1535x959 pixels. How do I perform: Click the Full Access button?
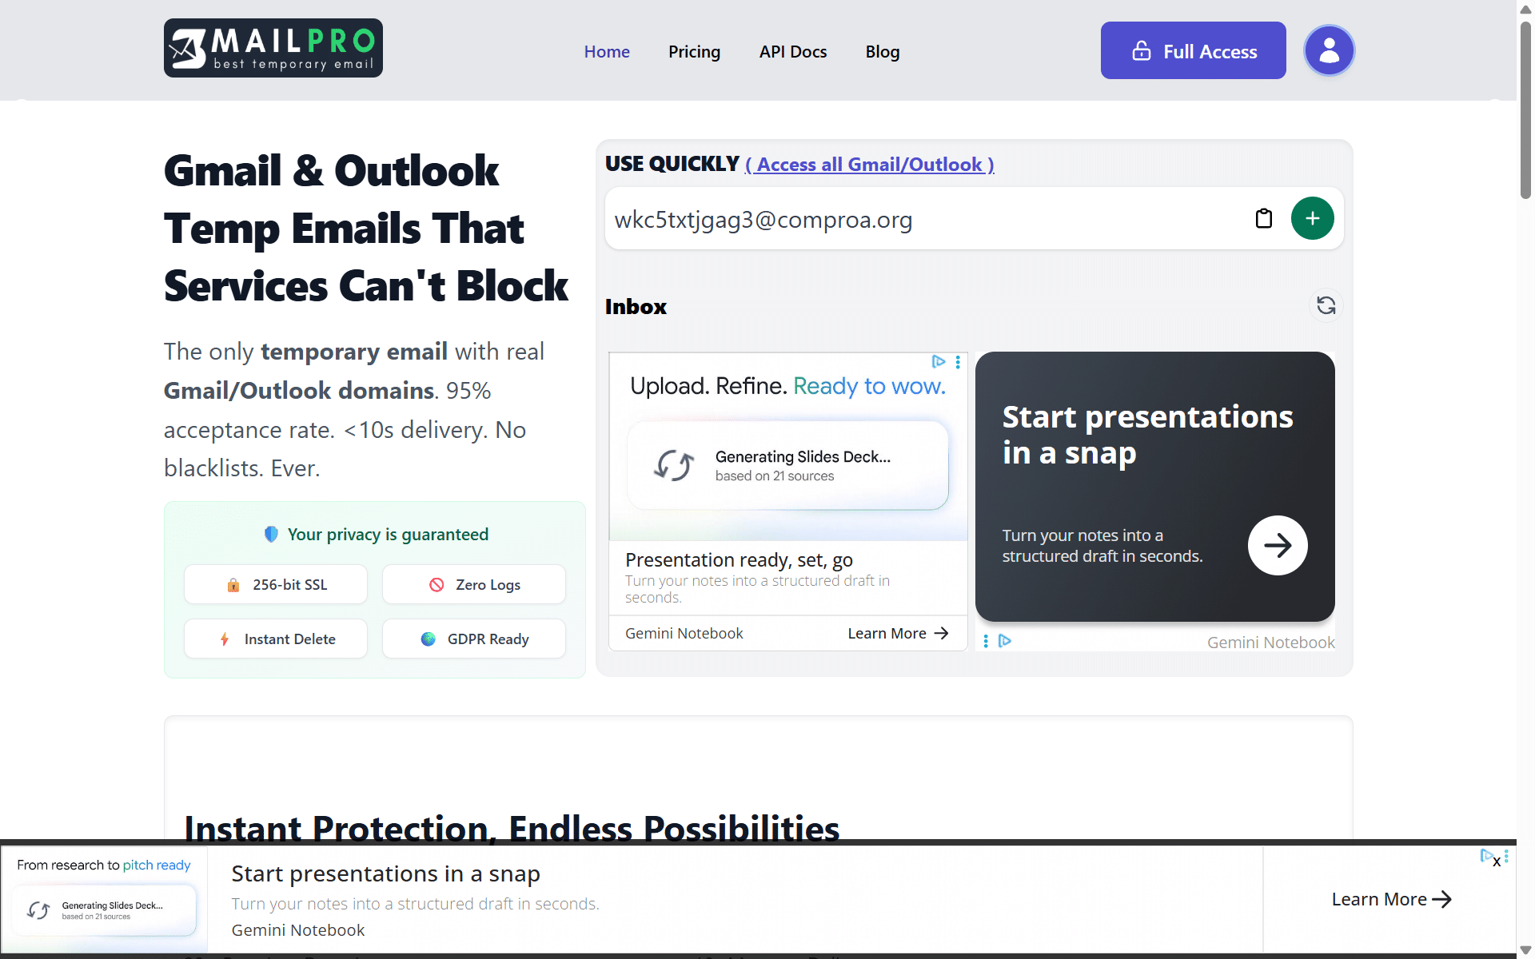(1193, 50)
